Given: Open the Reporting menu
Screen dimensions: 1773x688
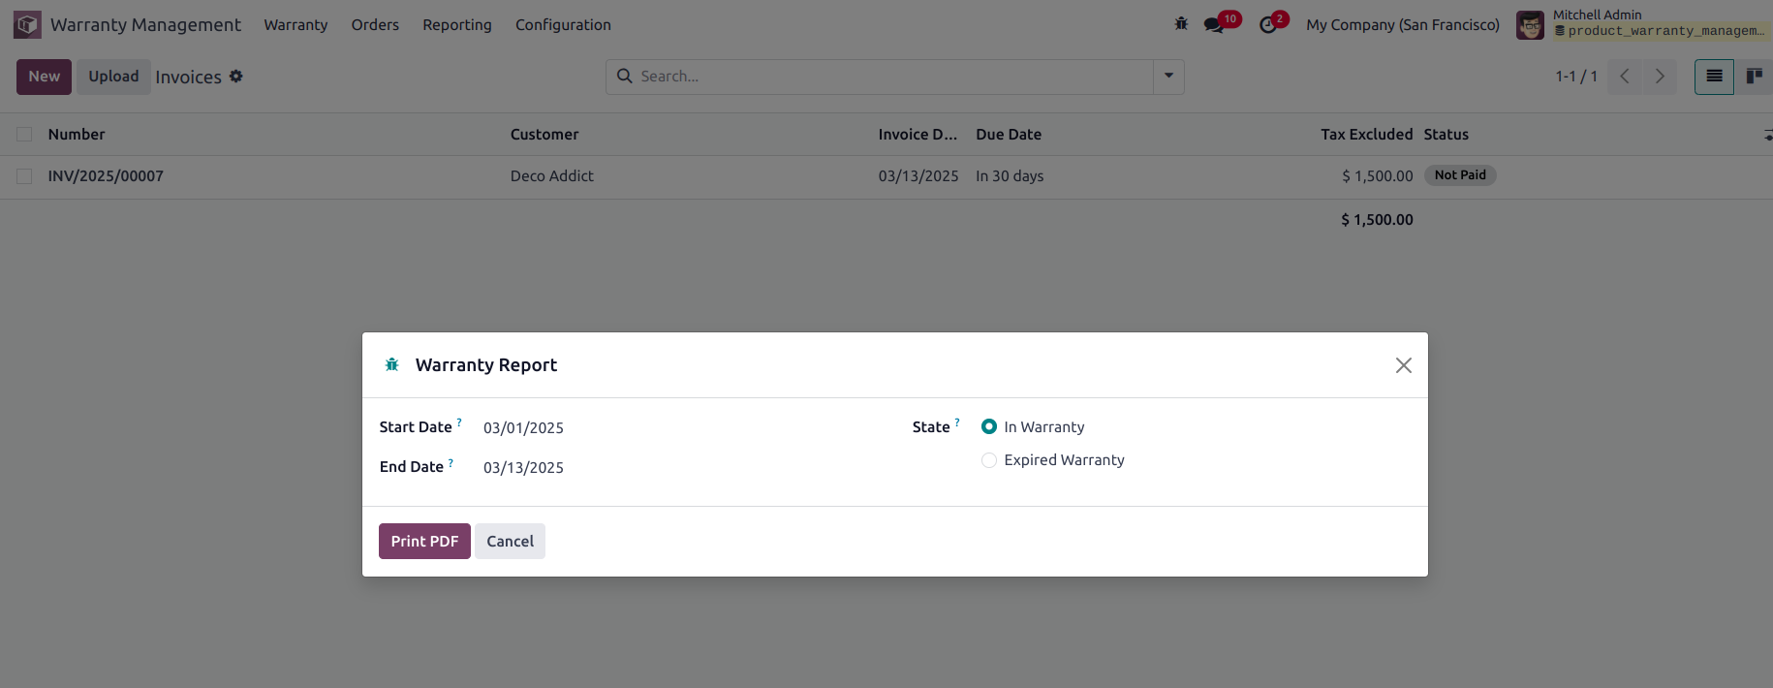Looking at the screenshot, I should pyautogui.click(x=457, y=25).
